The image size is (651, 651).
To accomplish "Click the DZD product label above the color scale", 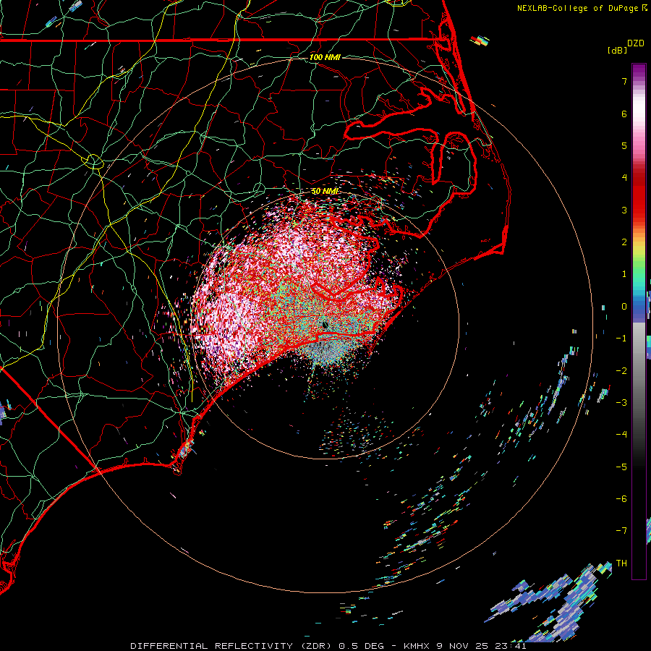I will tap(636, 43).
